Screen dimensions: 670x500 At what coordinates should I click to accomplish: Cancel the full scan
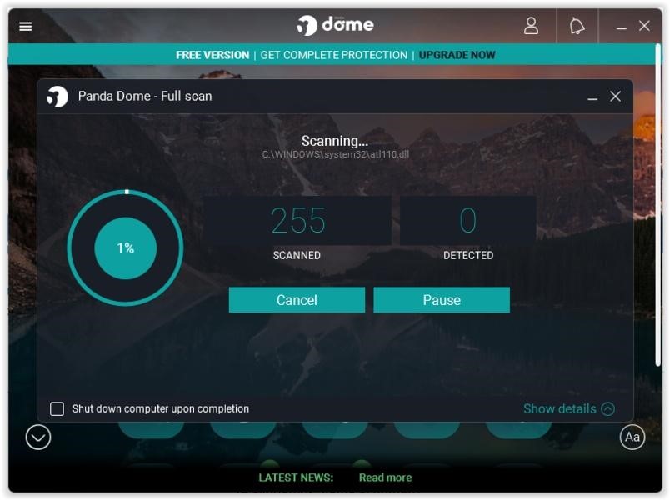pyautogui.click(x=297, y=299)
